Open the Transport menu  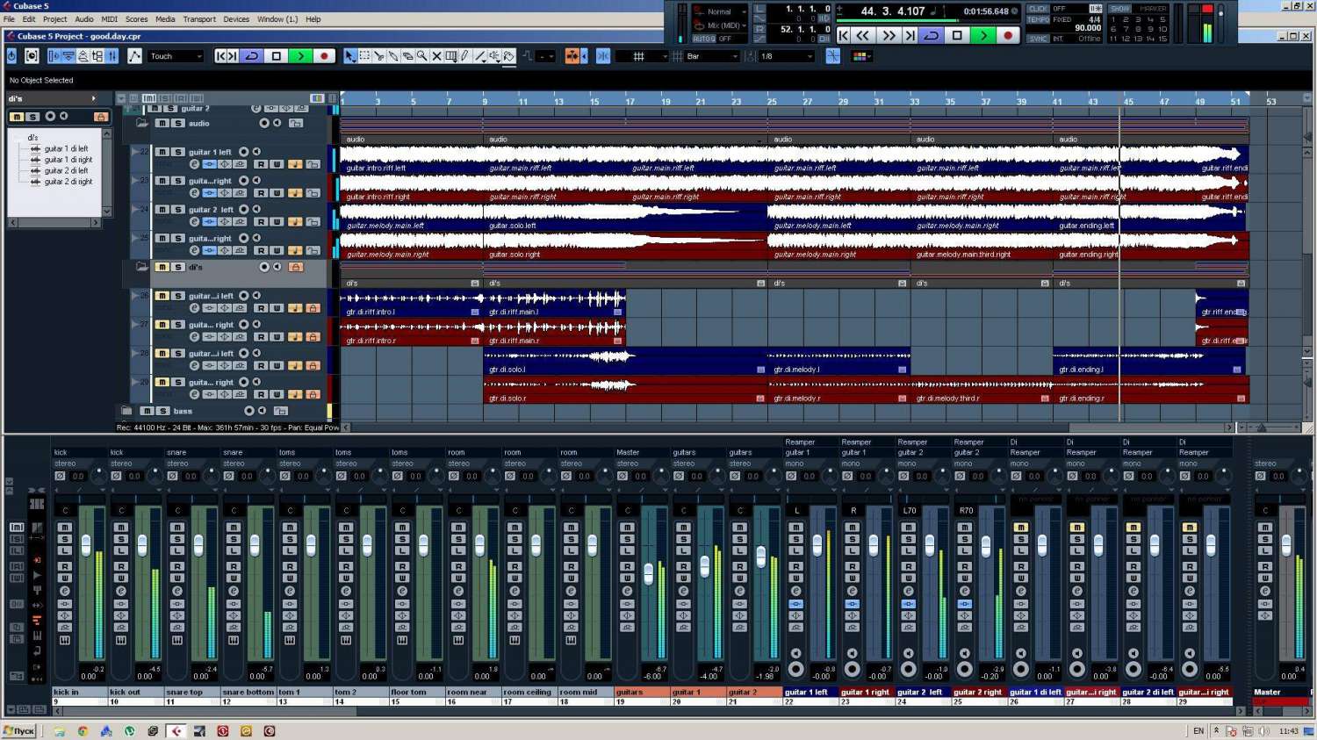199,19
